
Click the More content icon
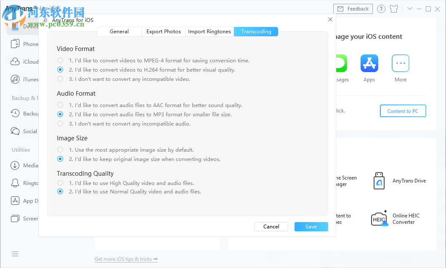click(400, 63)
